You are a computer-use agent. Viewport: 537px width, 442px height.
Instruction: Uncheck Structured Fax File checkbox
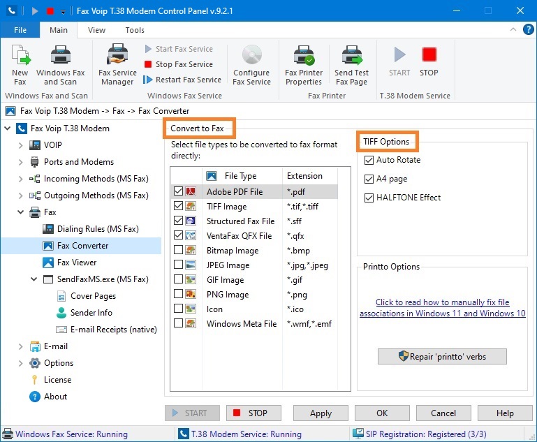tap(178, 221)
